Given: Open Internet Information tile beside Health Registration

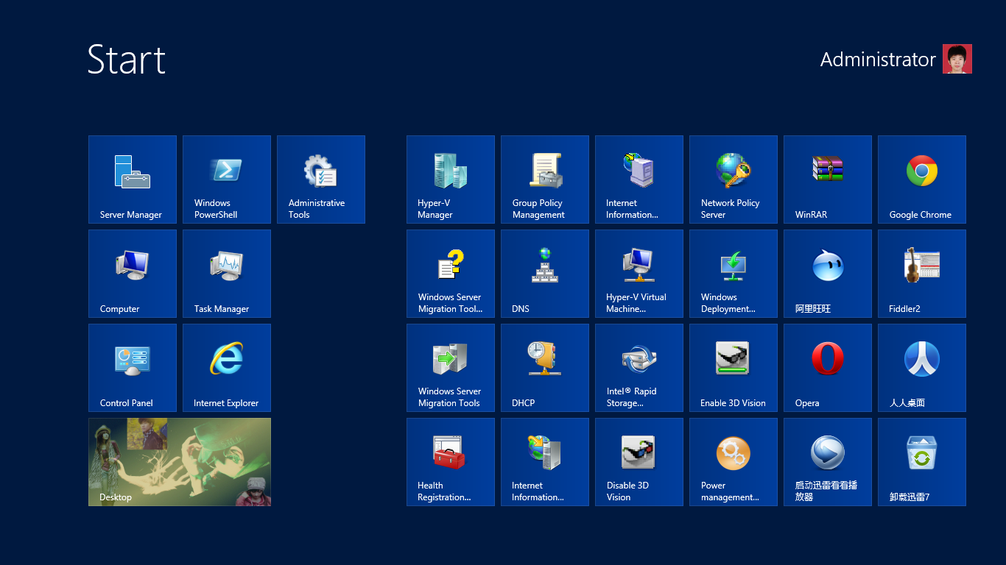Looking at the screenshot, I should coord(545,462).
